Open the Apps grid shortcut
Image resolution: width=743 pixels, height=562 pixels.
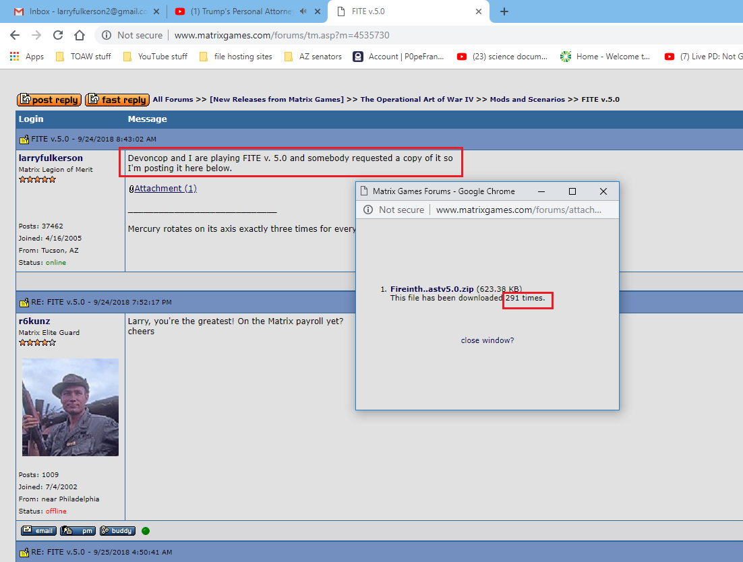click(27, 57)
